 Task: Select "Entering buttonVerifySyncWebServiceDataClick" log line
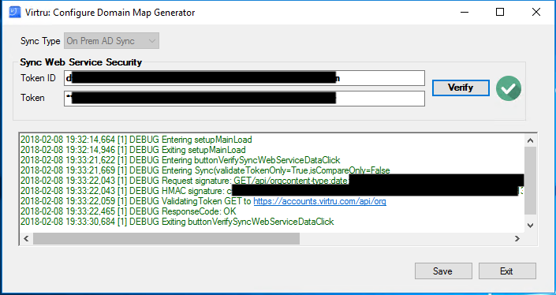[180, 160]
